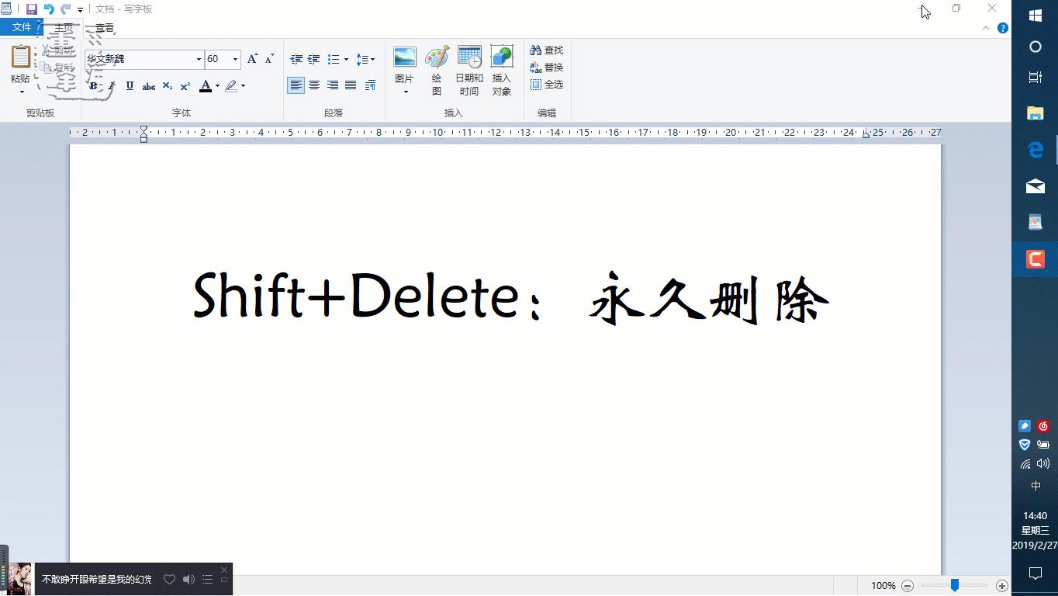Open Replace with the 替换 icon

(546, 66)
